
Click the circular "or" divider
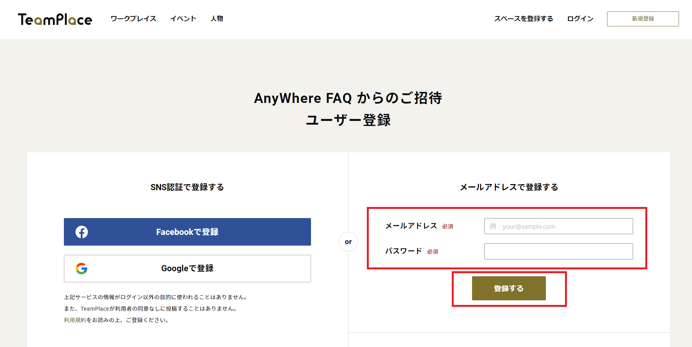(x=348, y=242)
